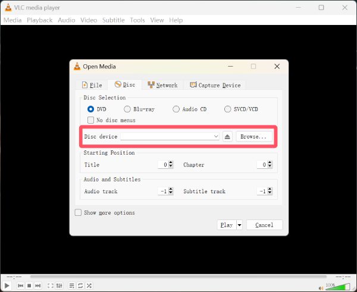The width and height of the screenshot is (357, 292).
Task: Open the Subtitle menu
Action: click(114, 20)
